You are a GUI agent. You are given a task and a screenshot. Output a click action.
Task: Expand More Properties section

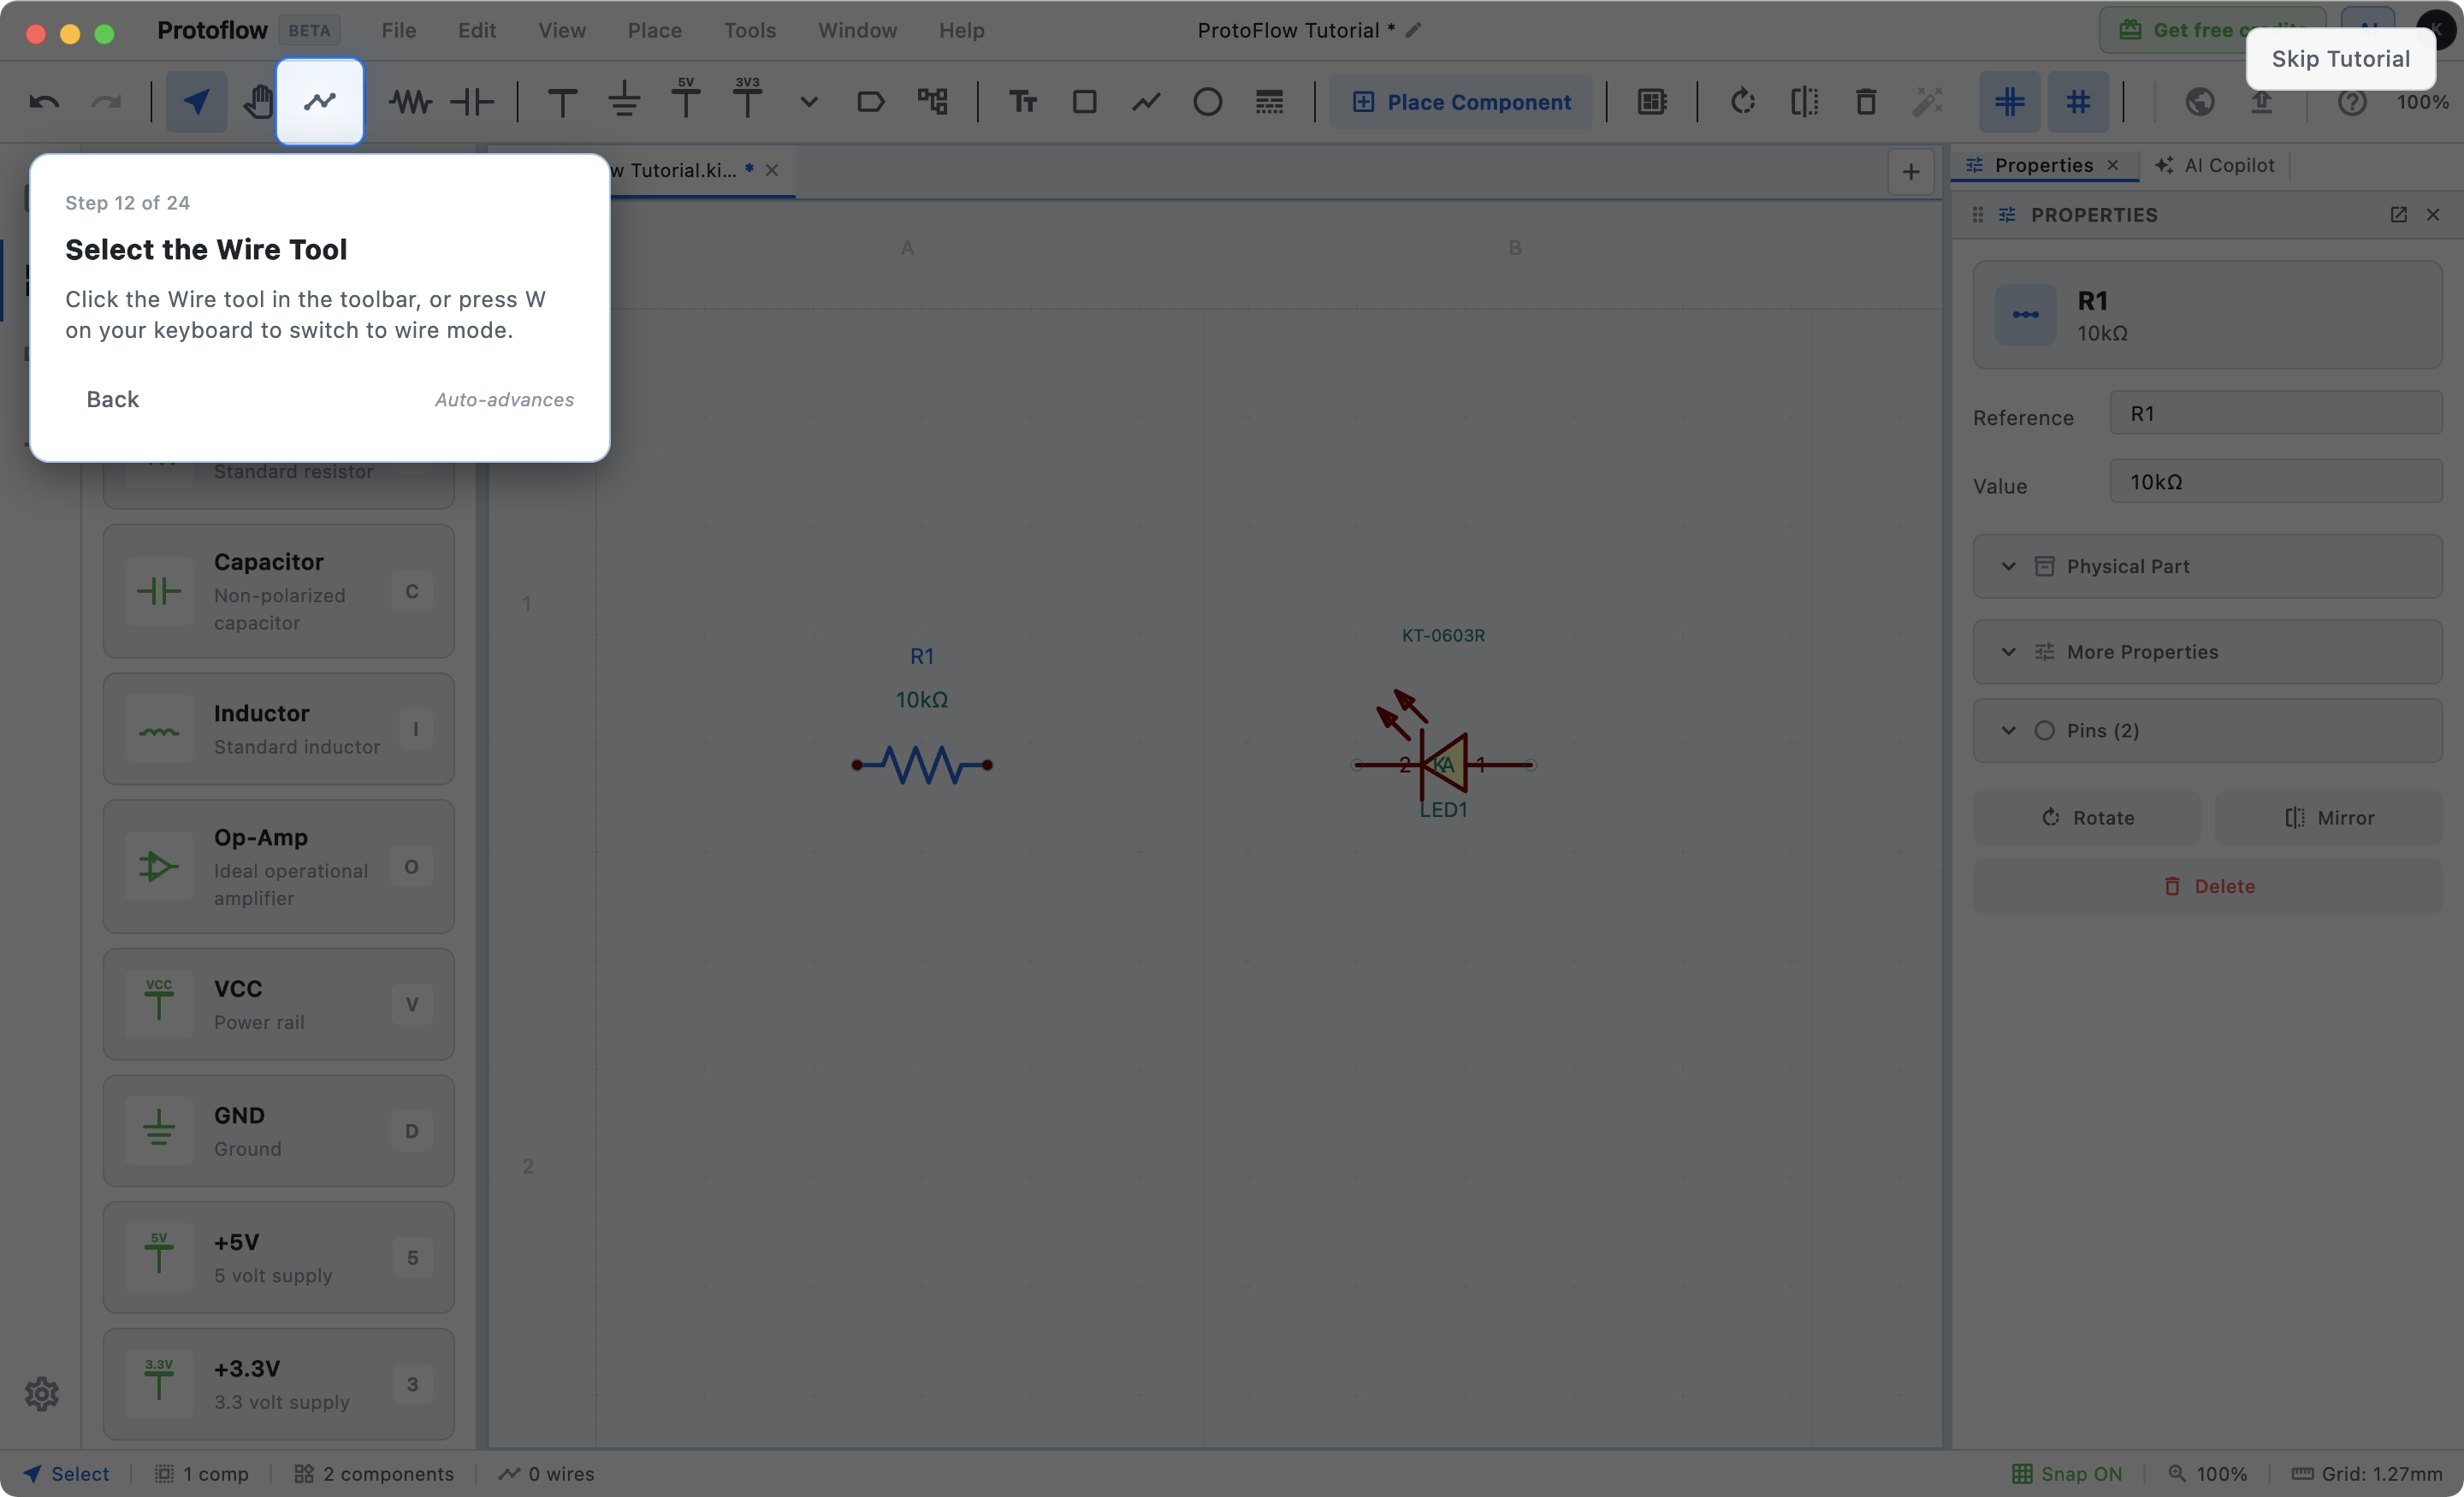pyautogui.click(x=2207, y=652)
